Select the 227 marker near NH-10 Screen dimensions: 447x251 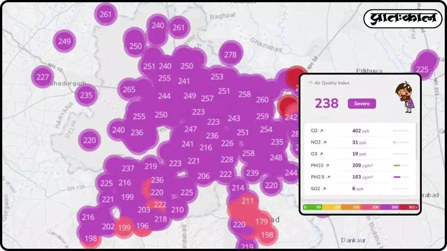click(43, 77)
